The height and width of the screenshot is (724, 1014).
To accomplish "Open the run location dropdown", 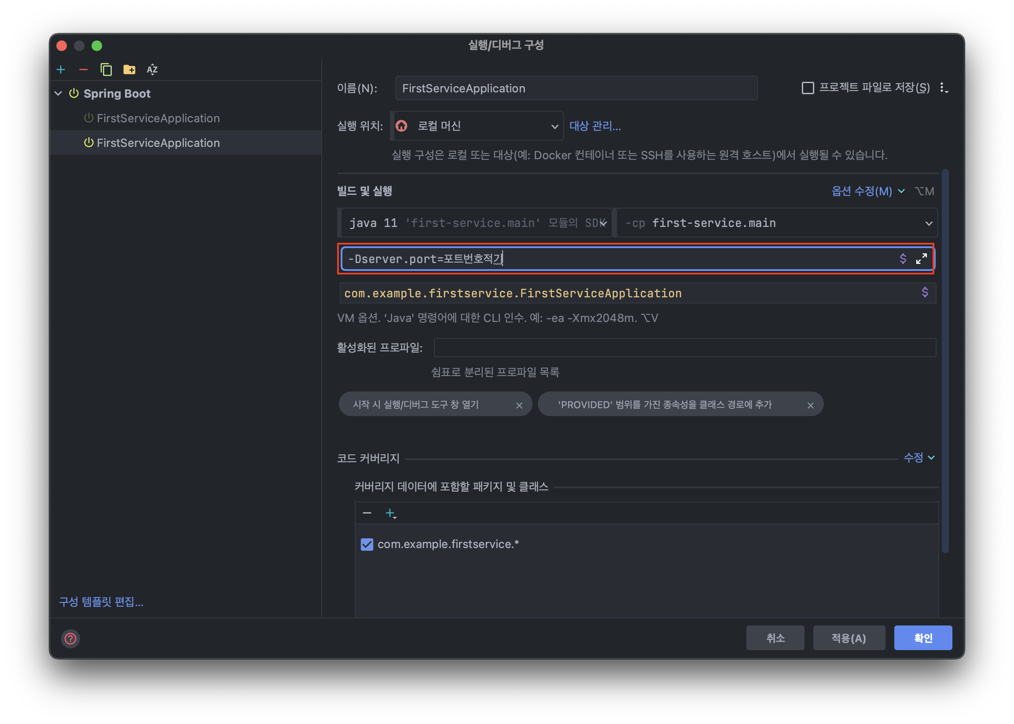I will [478, 126].
